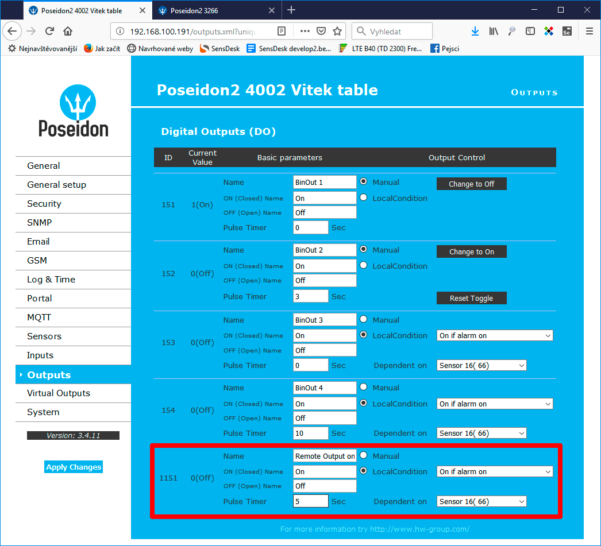
Task: Select Manual mode for BinOut 1
Action: pos(363,181)
